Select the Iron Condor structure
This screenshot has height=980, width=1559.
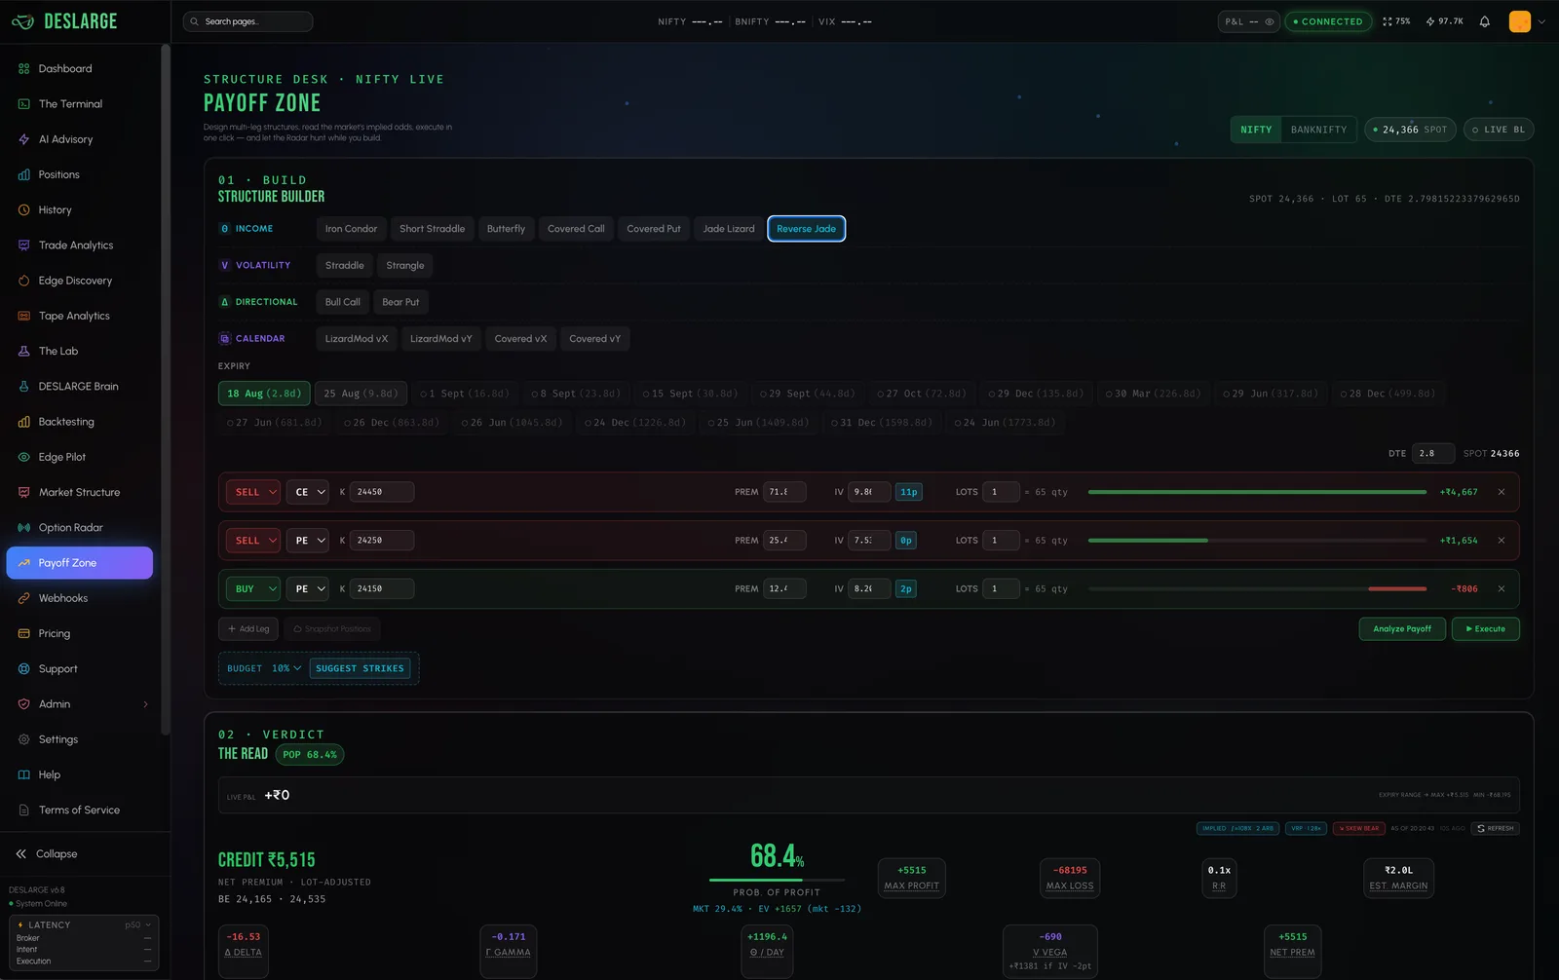pos(351,229)
